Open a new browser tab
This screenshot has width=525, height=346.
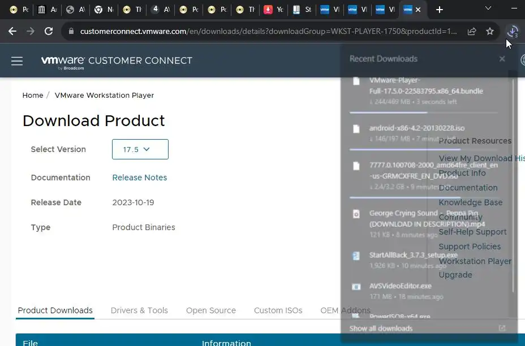[440, 10]
